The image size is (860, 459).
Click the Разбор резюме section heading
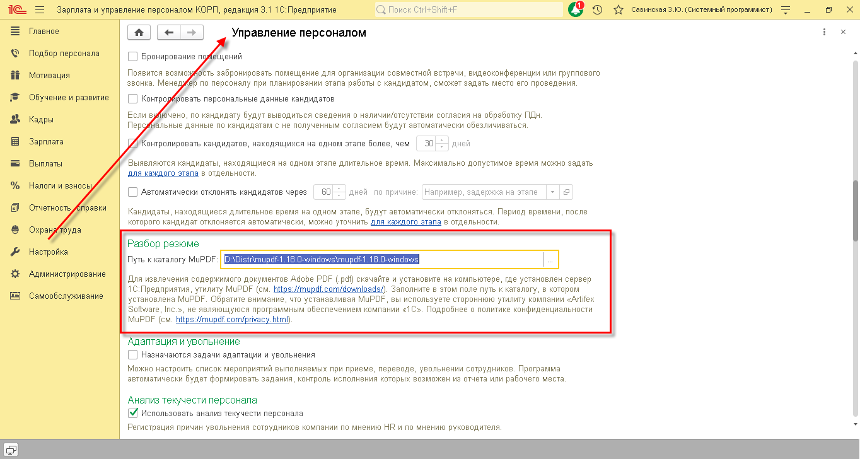[163, 243]
